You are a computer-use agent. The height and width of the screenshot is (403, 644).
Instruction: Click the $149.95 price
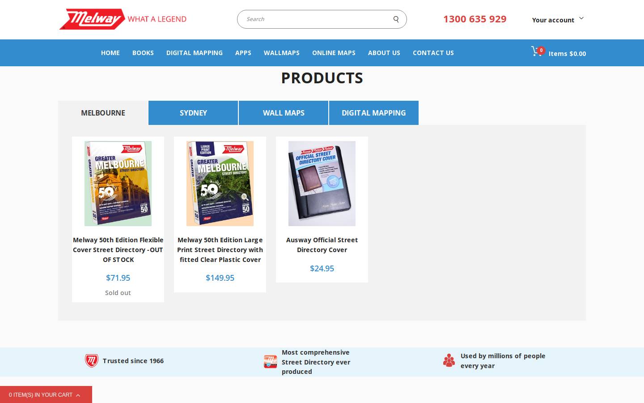pyautogui.click(x=220, y=278)
